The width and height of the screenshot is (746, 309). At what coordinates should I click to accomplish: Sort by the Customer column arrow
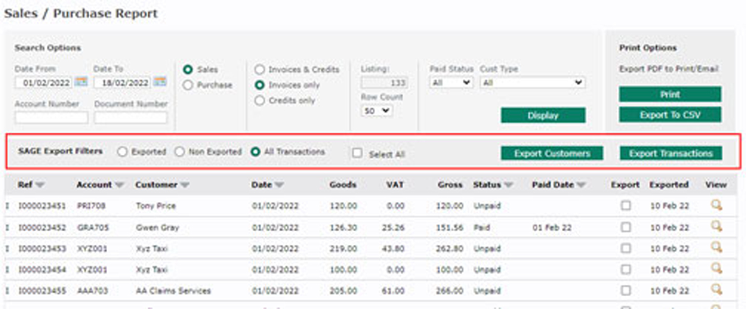(184, 185)
